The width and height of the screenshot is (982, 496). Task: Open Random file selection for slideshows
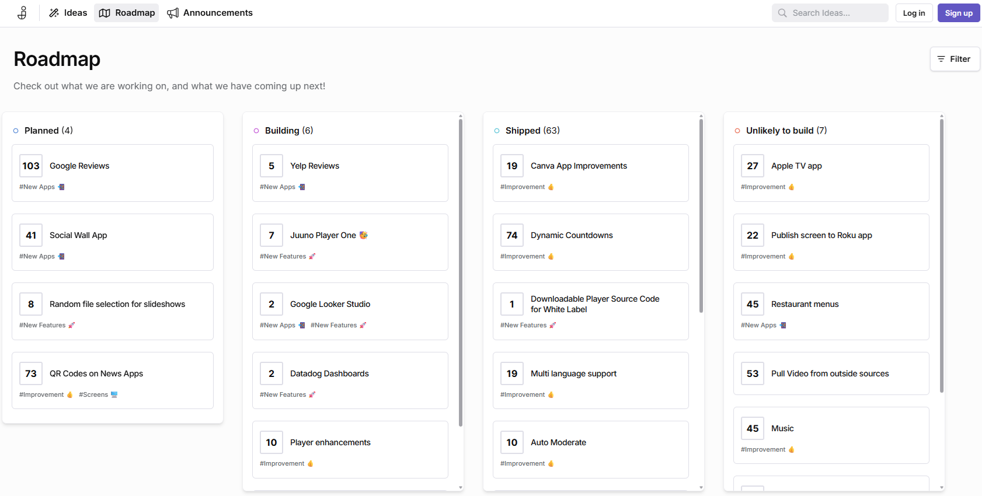coord(117,304)
